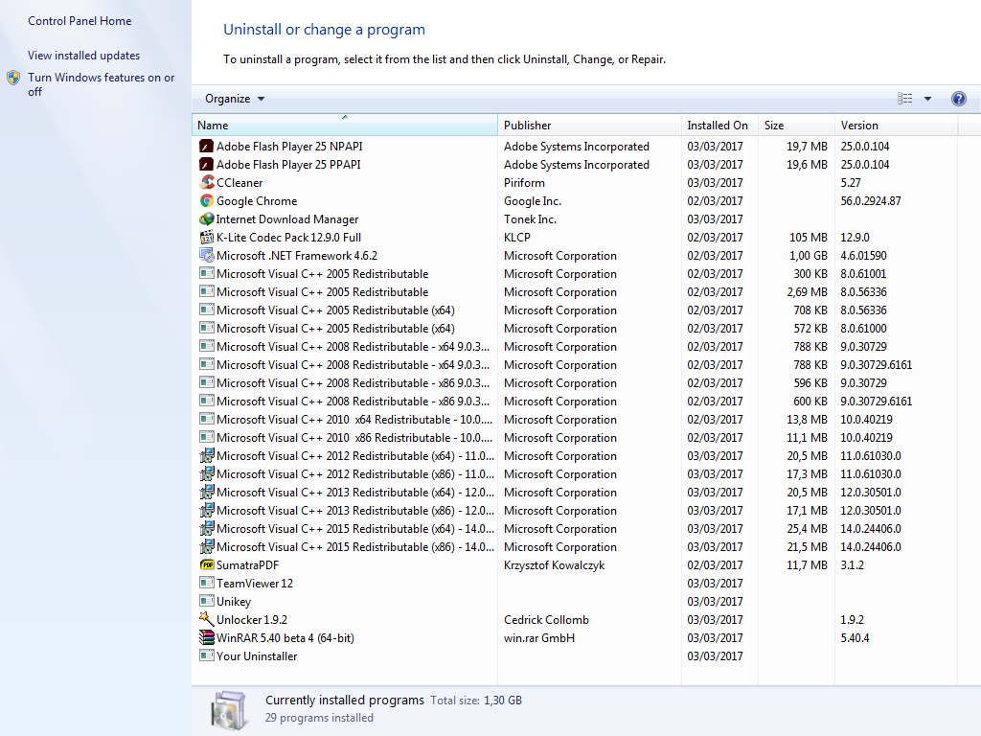
Task: Select K-Lite Codec Pack 12.9.0 Full
Action: click(289, 238)
